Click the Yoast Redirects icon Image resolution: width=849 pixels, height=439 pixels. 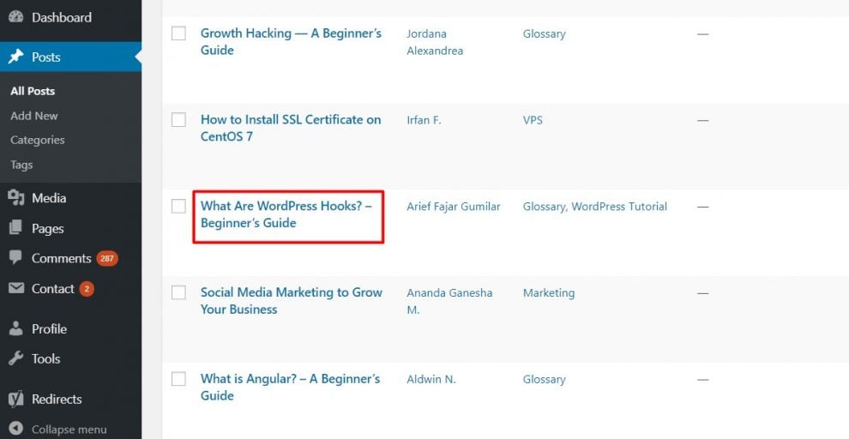coord(16,400)
